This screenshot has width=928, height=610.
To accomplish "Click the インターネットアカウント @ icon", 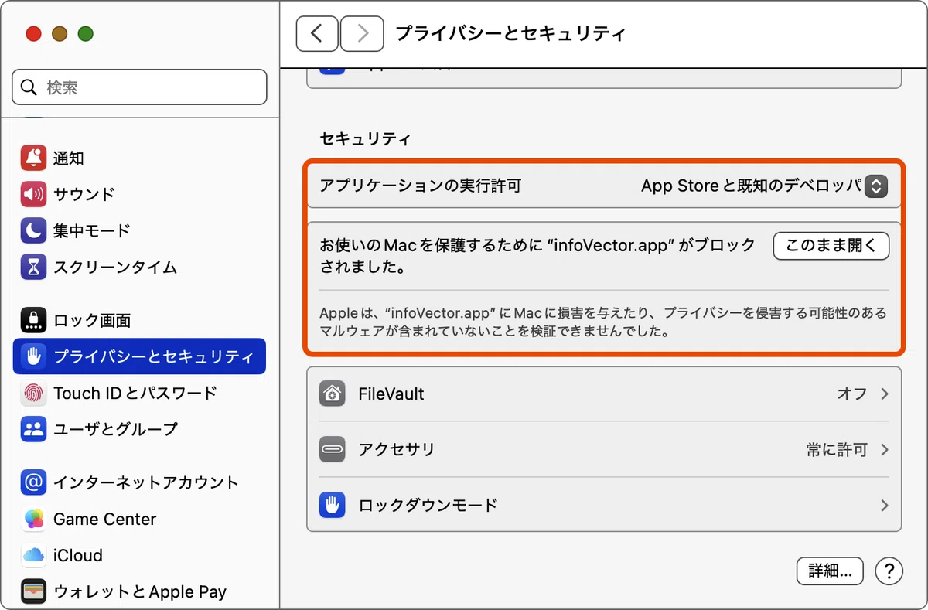I will tap(33, 482).
